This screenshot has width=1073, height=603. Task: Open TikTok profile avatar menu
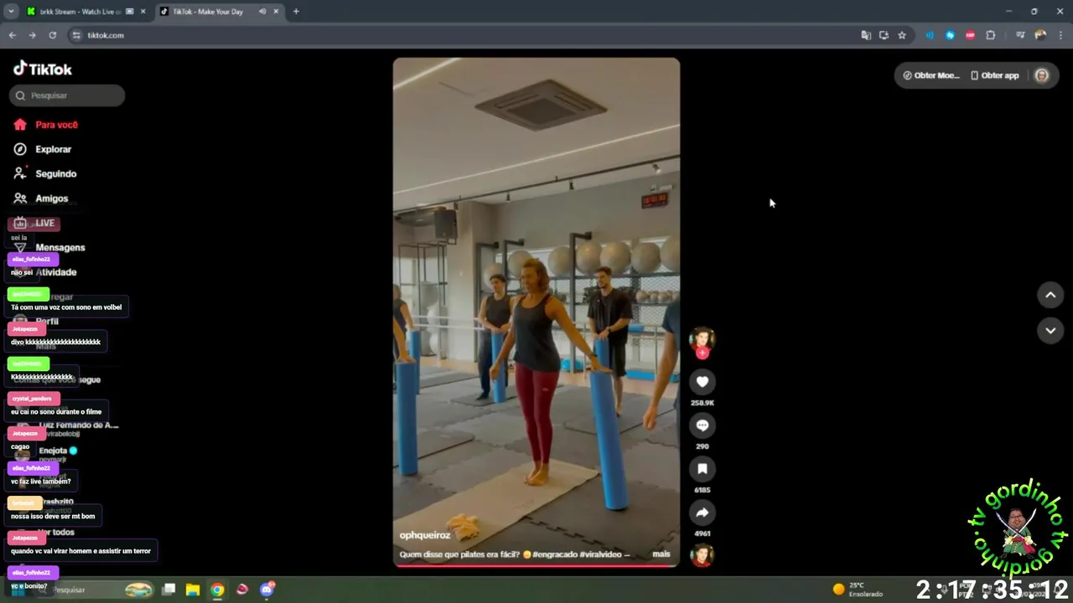tap(1041, 75)
